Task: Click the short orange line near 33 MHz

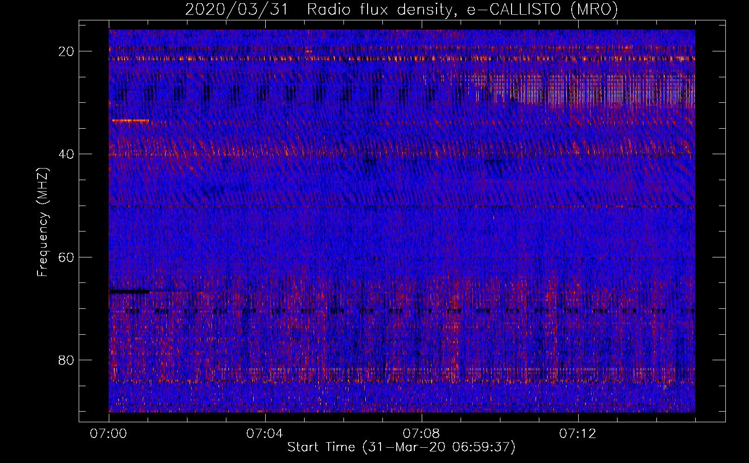Action: pyautogui.click(x=131, y=120)
